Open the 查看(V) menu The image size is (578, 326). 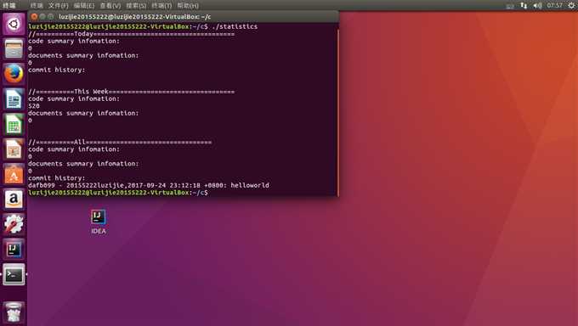point(110,6)
